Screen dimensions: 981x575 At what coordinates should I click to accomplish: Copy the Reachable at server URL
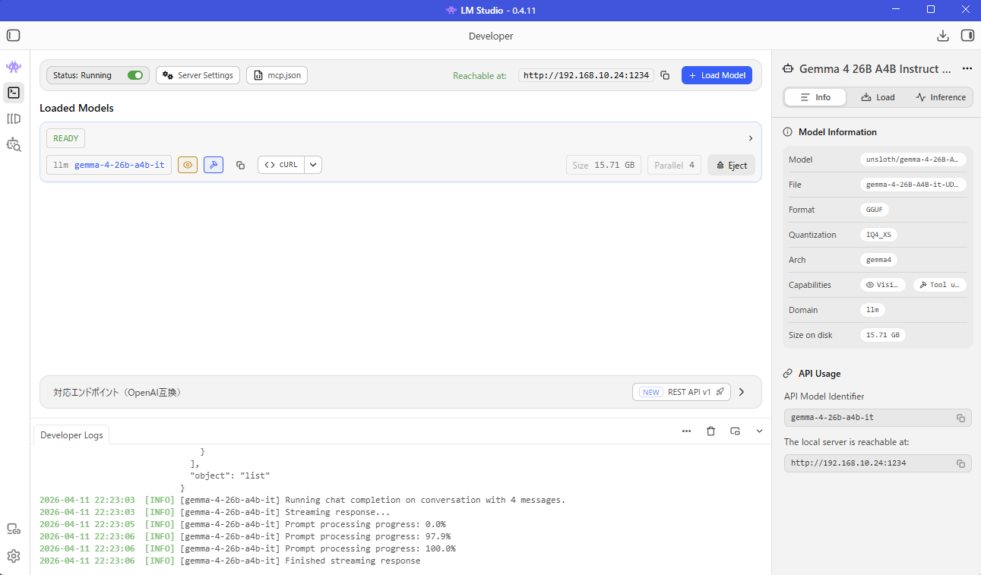pyautogui.click(x=665, y=75)
